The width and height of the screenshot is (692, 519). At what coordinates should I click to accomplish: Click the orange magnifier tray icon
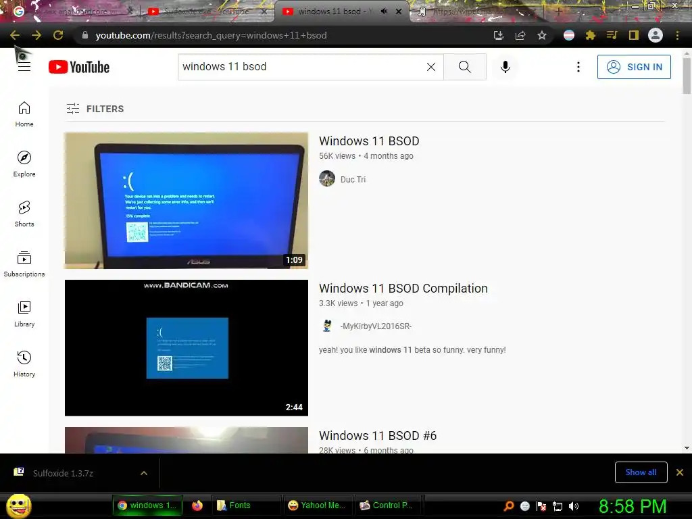click(508, 506)
